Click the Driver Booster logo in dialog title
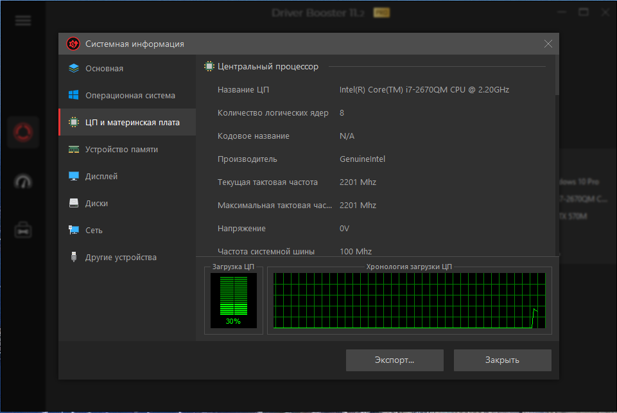Screen dimensions: 617x413 tap(73, 44)
